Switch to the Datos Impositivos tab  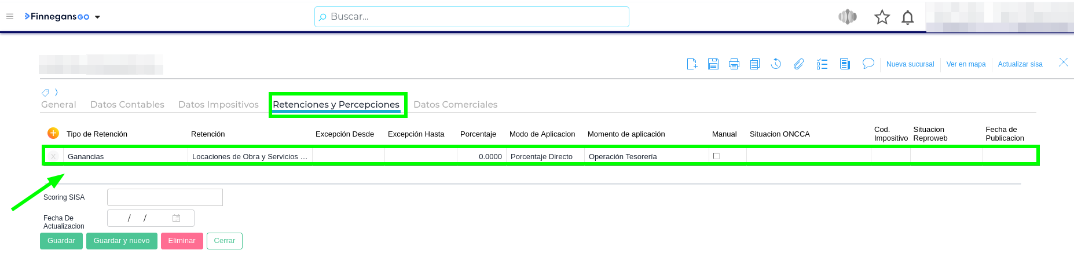click(x=218, y=105)
